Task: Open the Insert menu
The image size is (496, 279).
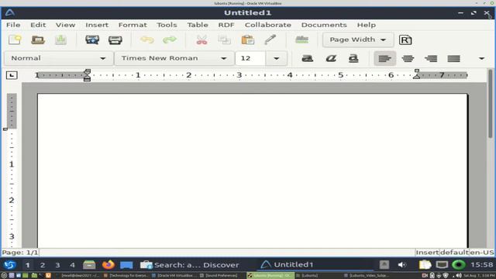Action: point(97,25)
